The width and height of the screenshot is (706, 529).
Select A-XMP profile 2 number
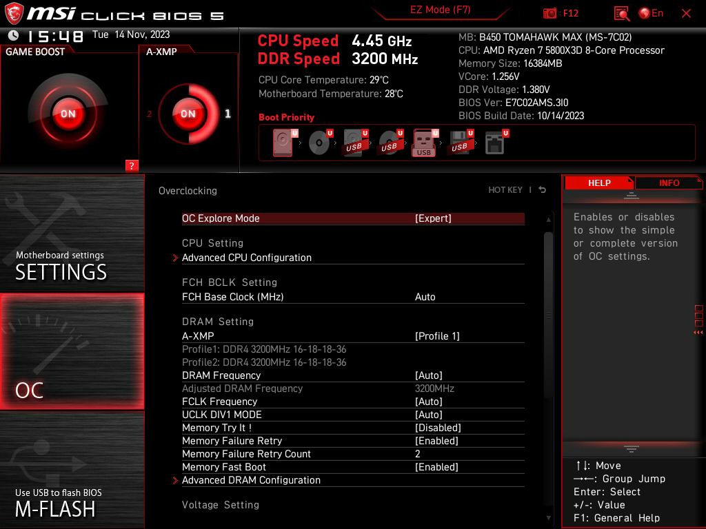click(150, 114)
